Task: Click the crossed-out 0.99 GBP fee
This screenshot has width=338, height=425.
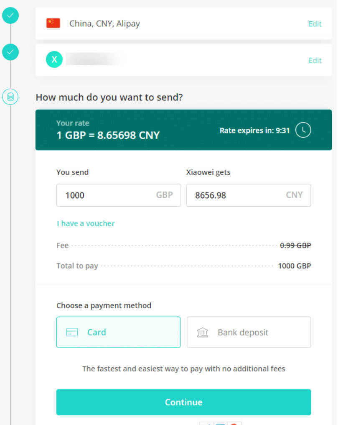Action: pyautogui.click(x=295, y=245)
